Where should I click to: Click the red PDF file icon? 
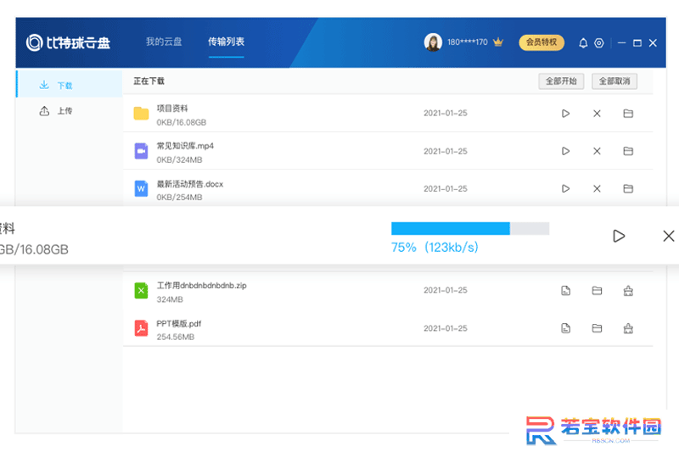[x=141, y=328]
